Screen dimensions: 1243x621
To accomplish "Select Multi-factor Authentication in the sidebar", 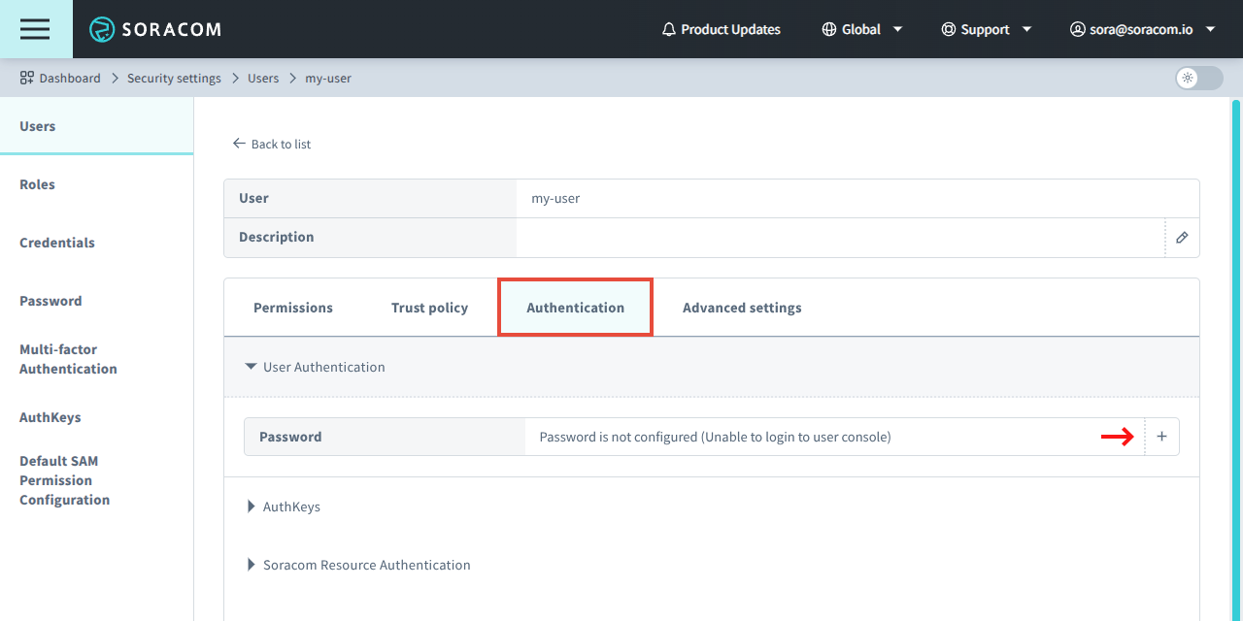I will coord(68,358).
